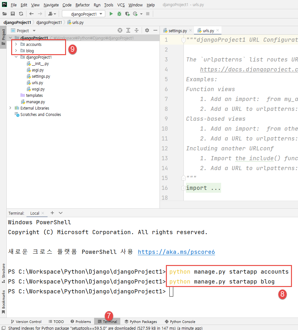
Task: Expand External Libraries node
Action: (10, 108)
